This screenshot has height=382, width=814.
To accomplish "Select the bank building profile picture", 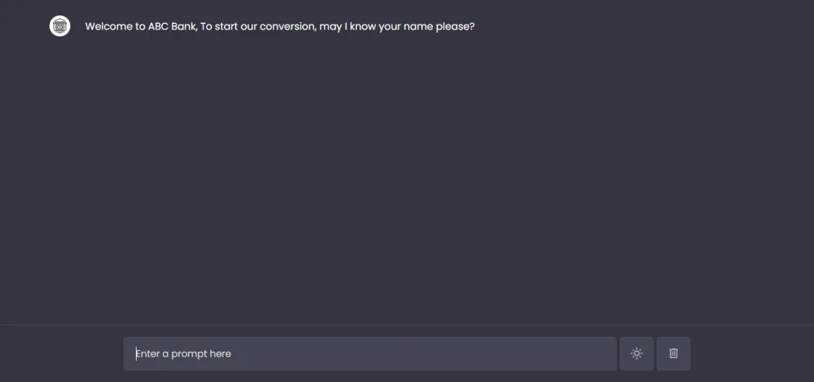I will 60,26.
